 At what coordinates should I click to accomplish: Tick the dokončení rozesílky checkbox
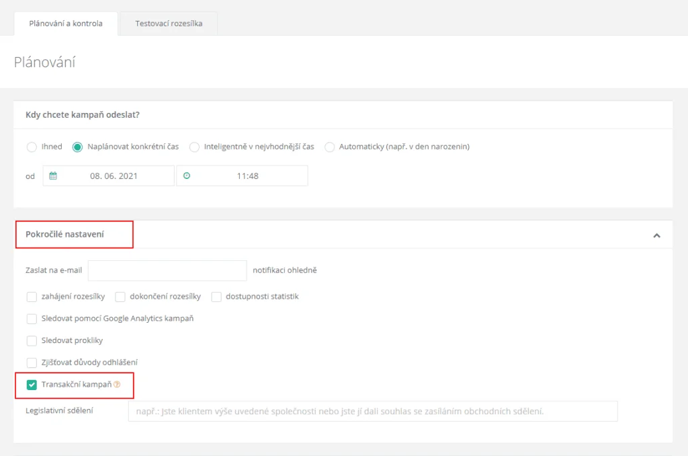[x=120, y=297]
